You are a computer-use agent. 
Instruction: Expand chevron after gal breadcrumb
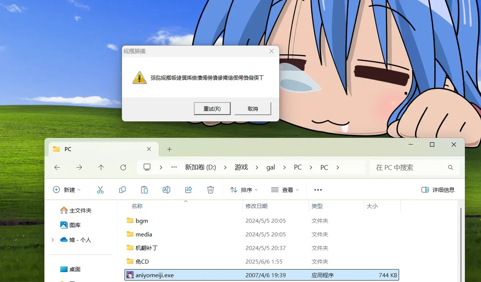pos(284,167)
